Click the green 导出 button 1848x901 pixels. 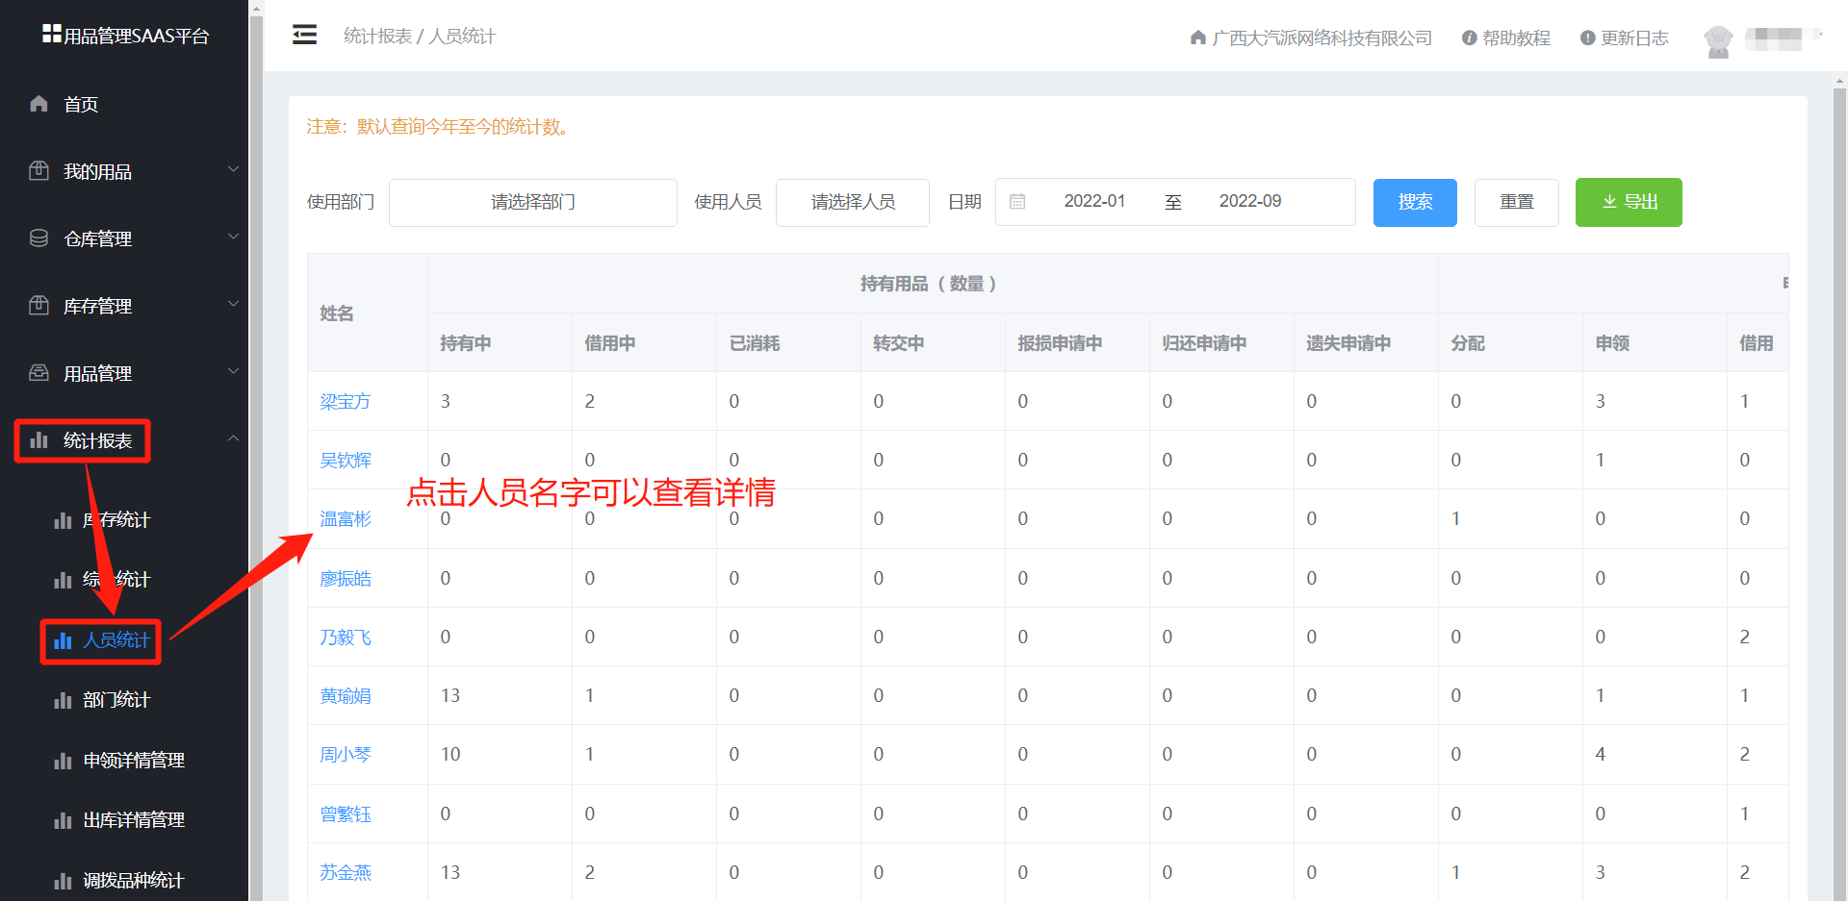(x=1629, y=202)
